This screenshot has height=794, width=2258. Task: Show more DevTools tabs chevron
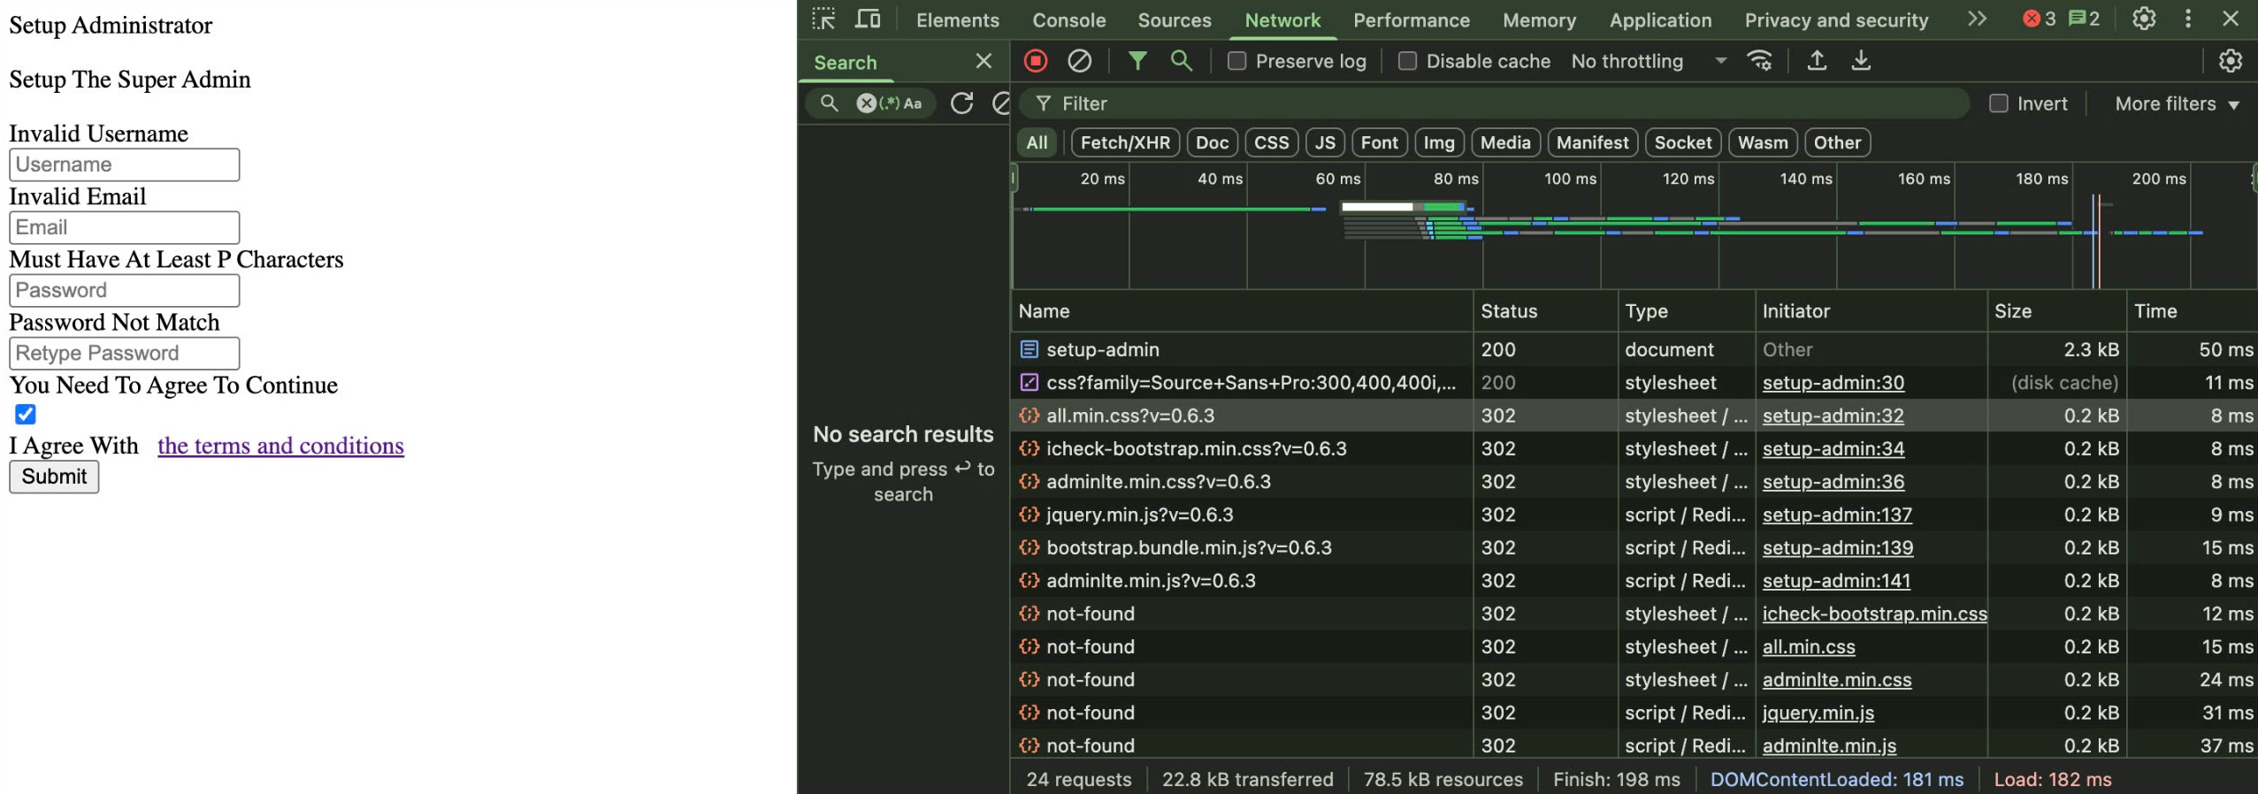tap(1977, 19)
